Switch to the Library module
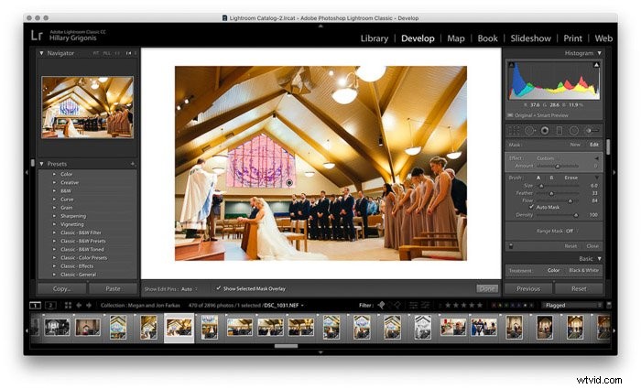The width and height of the screenshot is (641, 389). click(374, 38)
